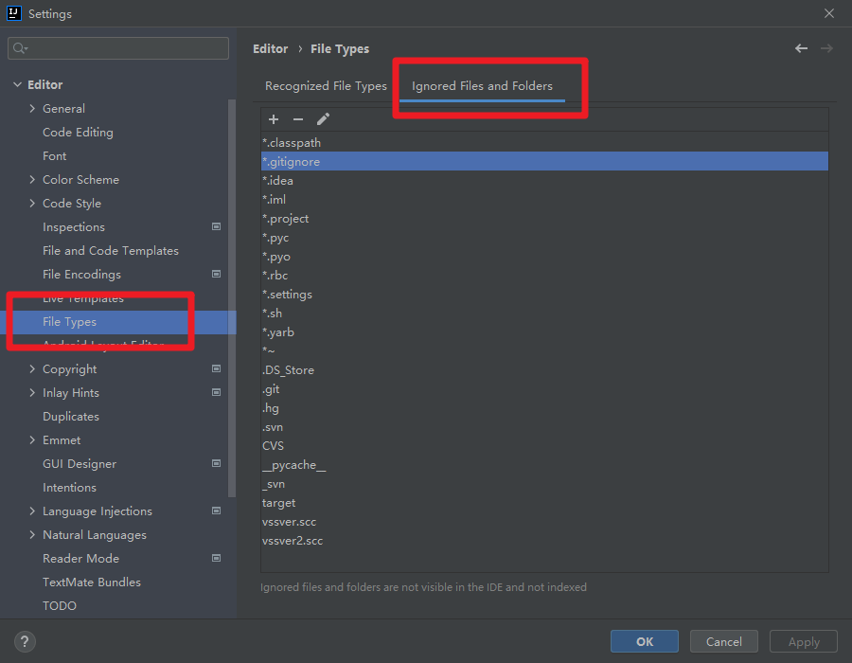Image resolution: width=852 pixels, height=663 pixels.
Task: Click the project marker beside GUI Designer
Action: tap(216, 463)
